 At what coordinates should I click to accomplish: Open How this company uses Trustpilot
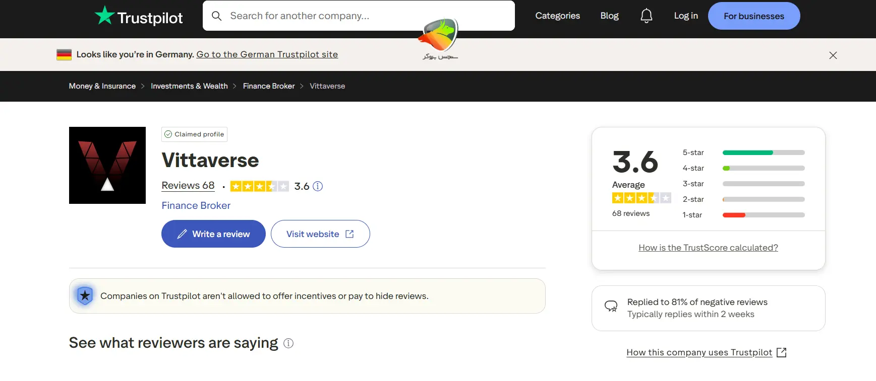click(699, 352)
